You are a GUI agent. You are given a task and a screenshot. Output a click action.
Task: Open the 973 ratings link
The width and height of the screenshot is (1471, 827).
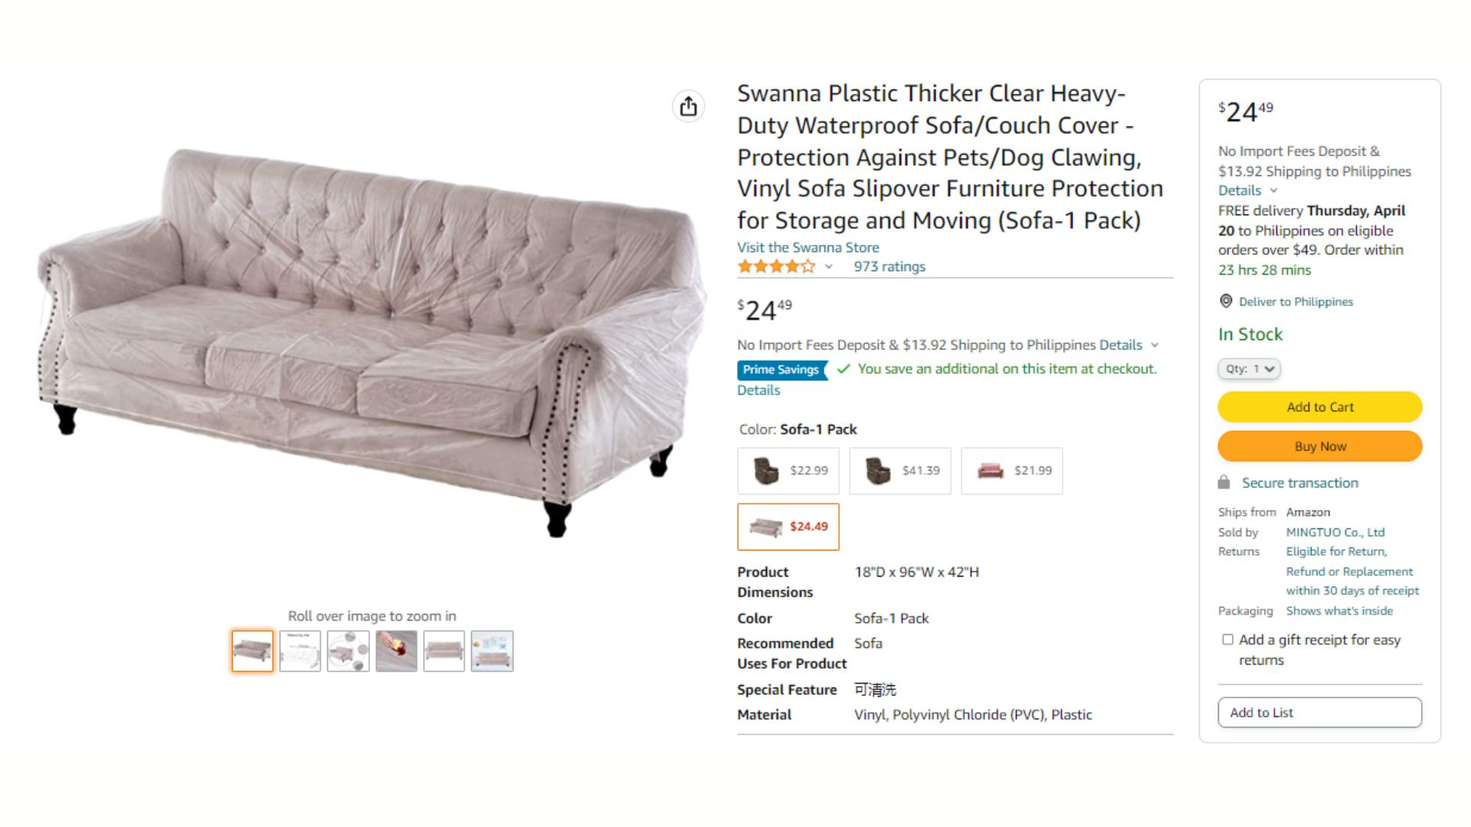(x=889, y=266)
